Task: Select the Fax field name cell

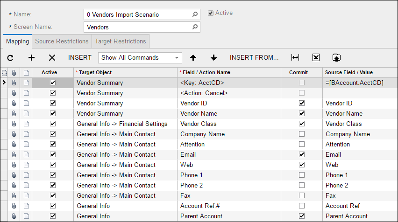Action: click(x=229, y=195)
